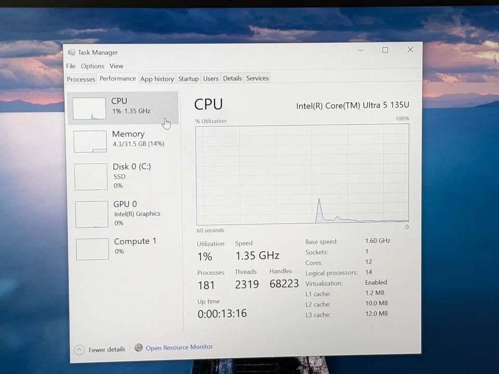The width and height of the screenshot is (499, 374).
Task: Click the threads count 2319
Action: (247, 284)
